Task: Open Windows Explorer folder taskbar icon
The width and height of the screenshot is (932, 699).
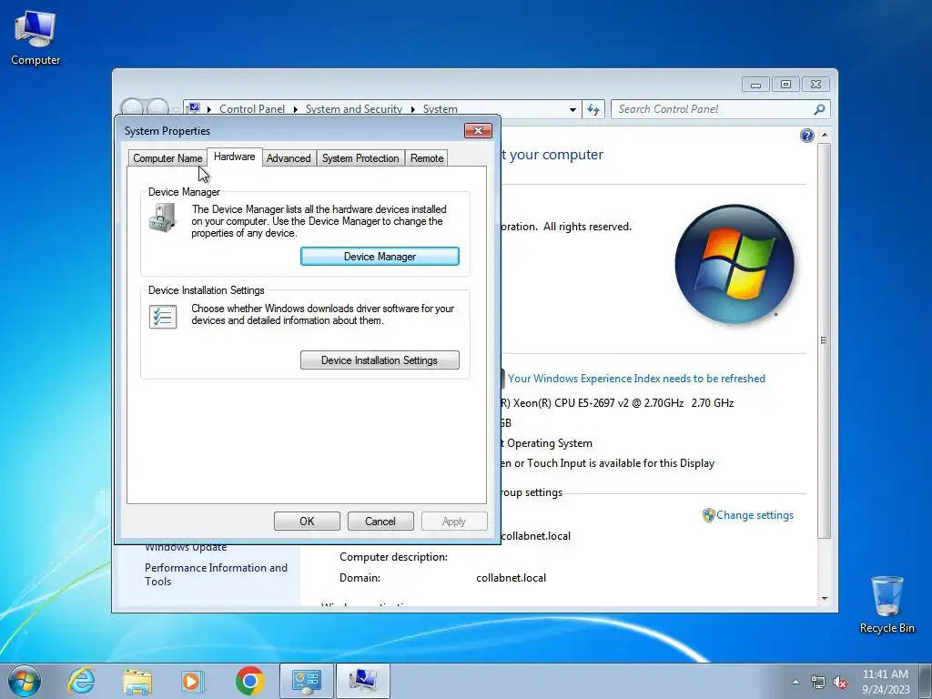Action: pyautogui.click(x=137, y=681)
